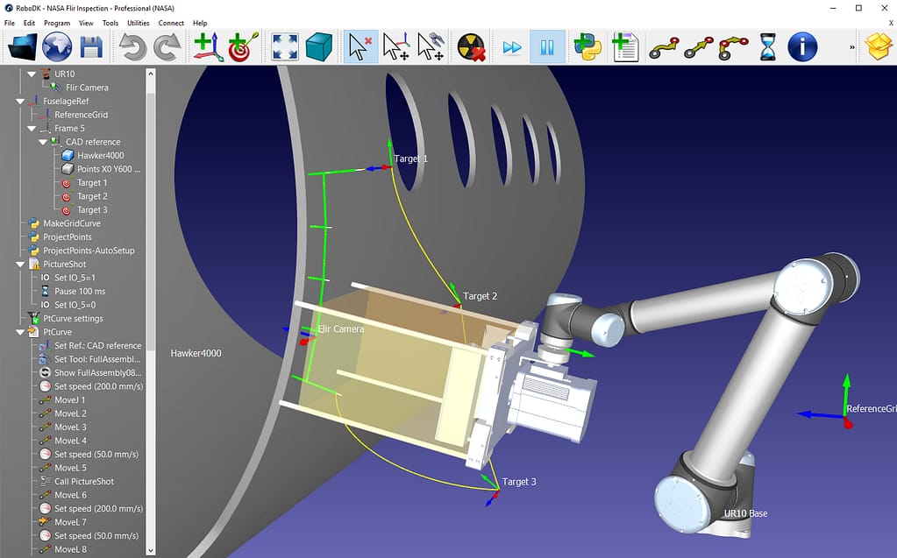
Task: Open the Connect menu
Action: [x=170, y=23]
